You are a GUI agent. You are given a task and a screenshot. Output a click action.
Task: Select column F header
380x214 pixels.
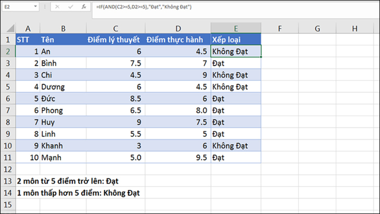[x=280, y=29]
